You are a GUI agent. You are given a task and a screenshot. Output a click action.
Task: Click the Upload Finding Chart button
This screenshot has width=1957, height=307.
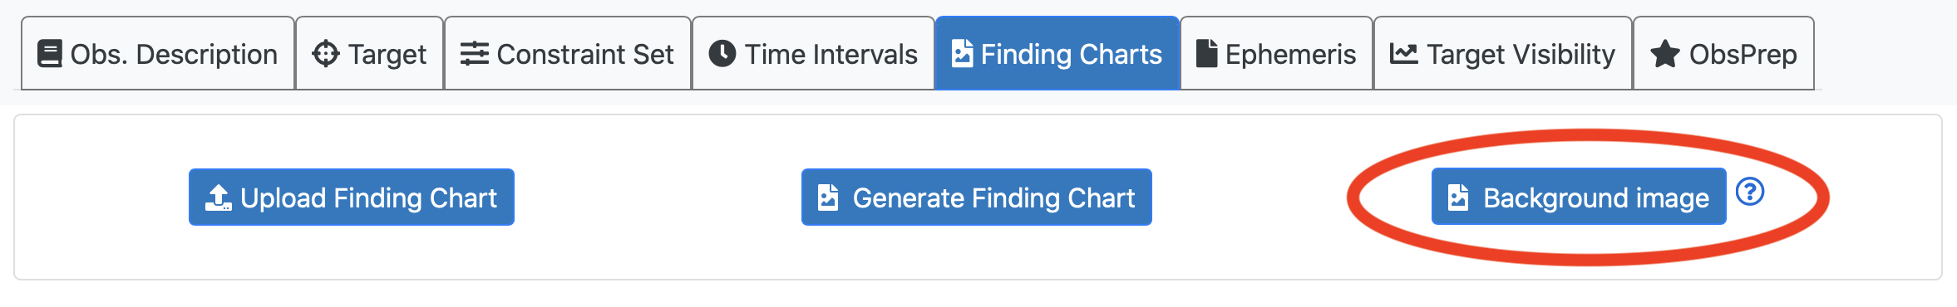[352, 197]
